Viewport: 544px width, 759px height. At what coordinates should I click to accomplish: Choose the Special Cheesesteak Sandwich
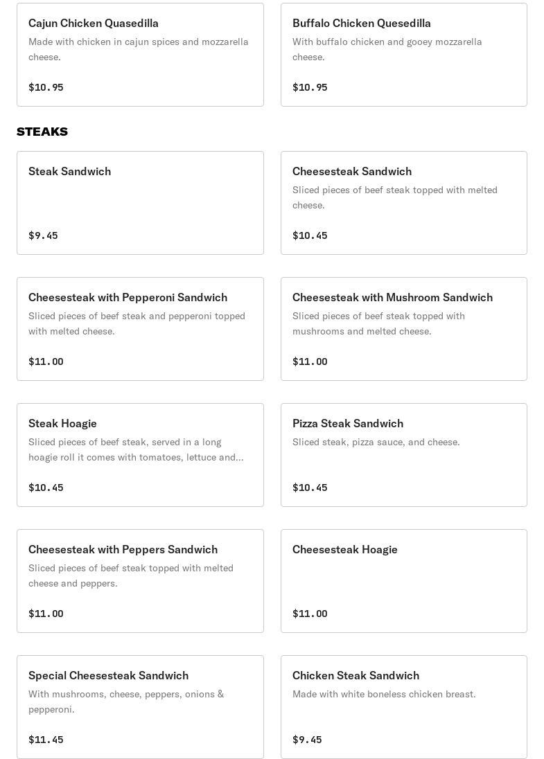point(140,707)
